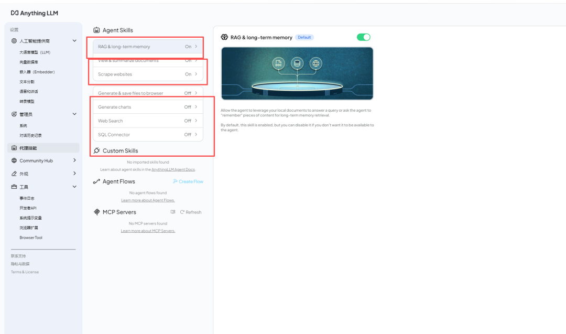Click the Agent Flows path icon
This screenshot has width=566, height=334.
click(96, 181)
